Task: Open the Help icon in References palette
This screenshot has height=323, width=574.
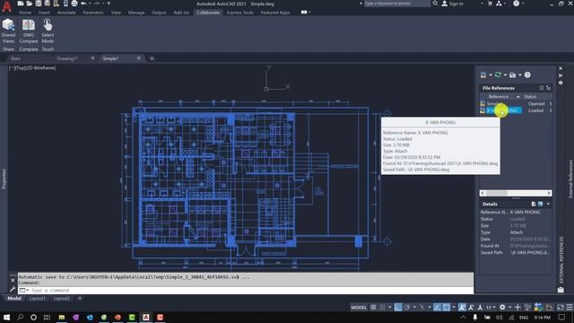Action: (x=527, y=75)
